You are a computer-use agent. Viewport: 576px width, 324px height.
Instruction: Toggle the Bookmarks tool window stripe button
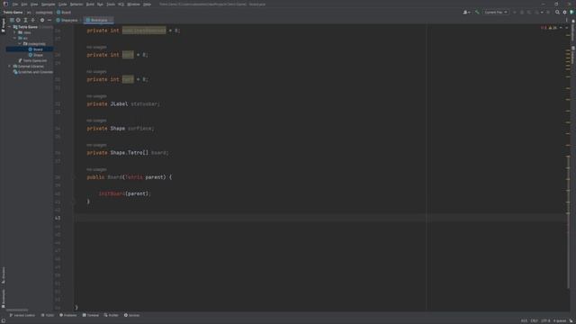point(4,298)
